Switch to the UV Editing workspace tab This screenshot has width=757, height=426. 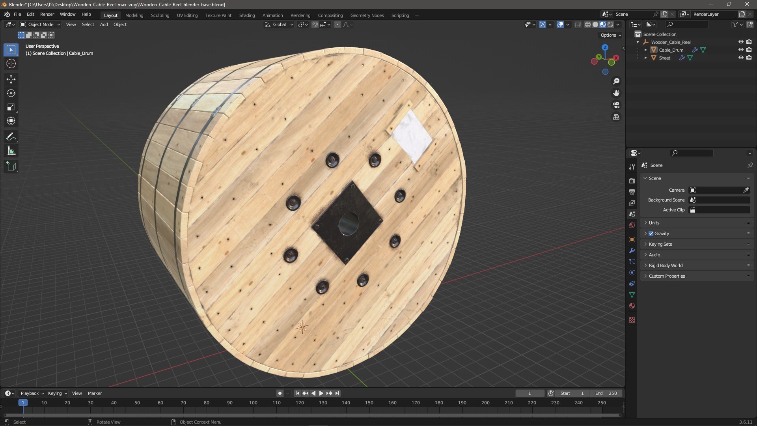[x=187, y=15]
